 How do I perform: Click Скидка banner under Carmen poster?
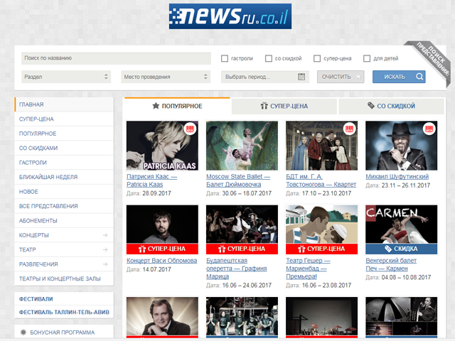pyautogui.click(x=401, y=249)
